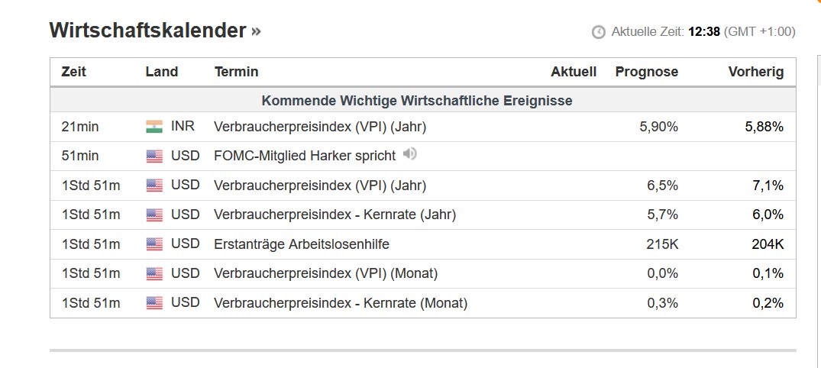Click the clock icon next to Aktuelle Zeit

click(x=599, y=32)
